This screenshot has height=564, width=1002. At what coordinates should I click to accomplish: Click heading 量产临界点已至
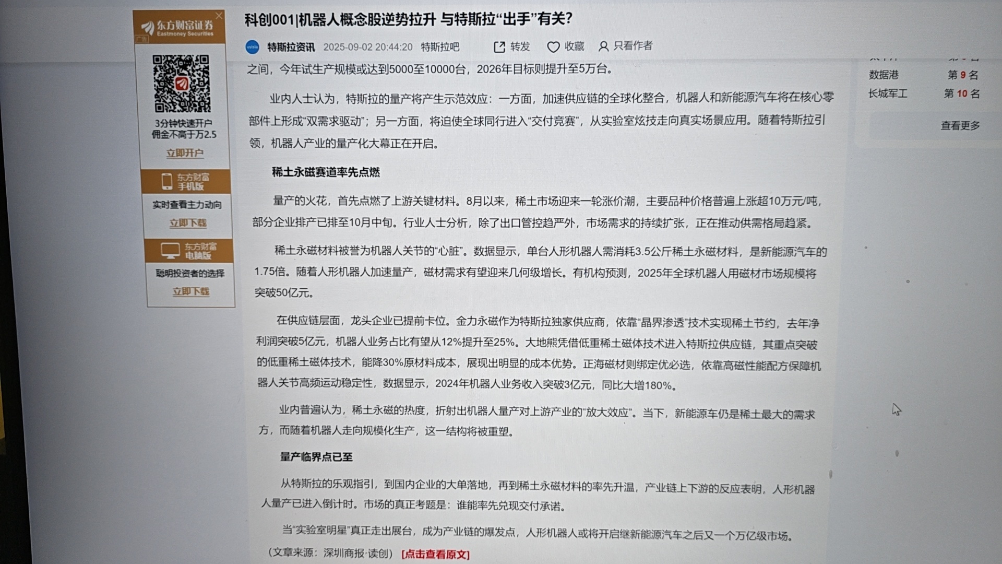(x=316, y=457)
